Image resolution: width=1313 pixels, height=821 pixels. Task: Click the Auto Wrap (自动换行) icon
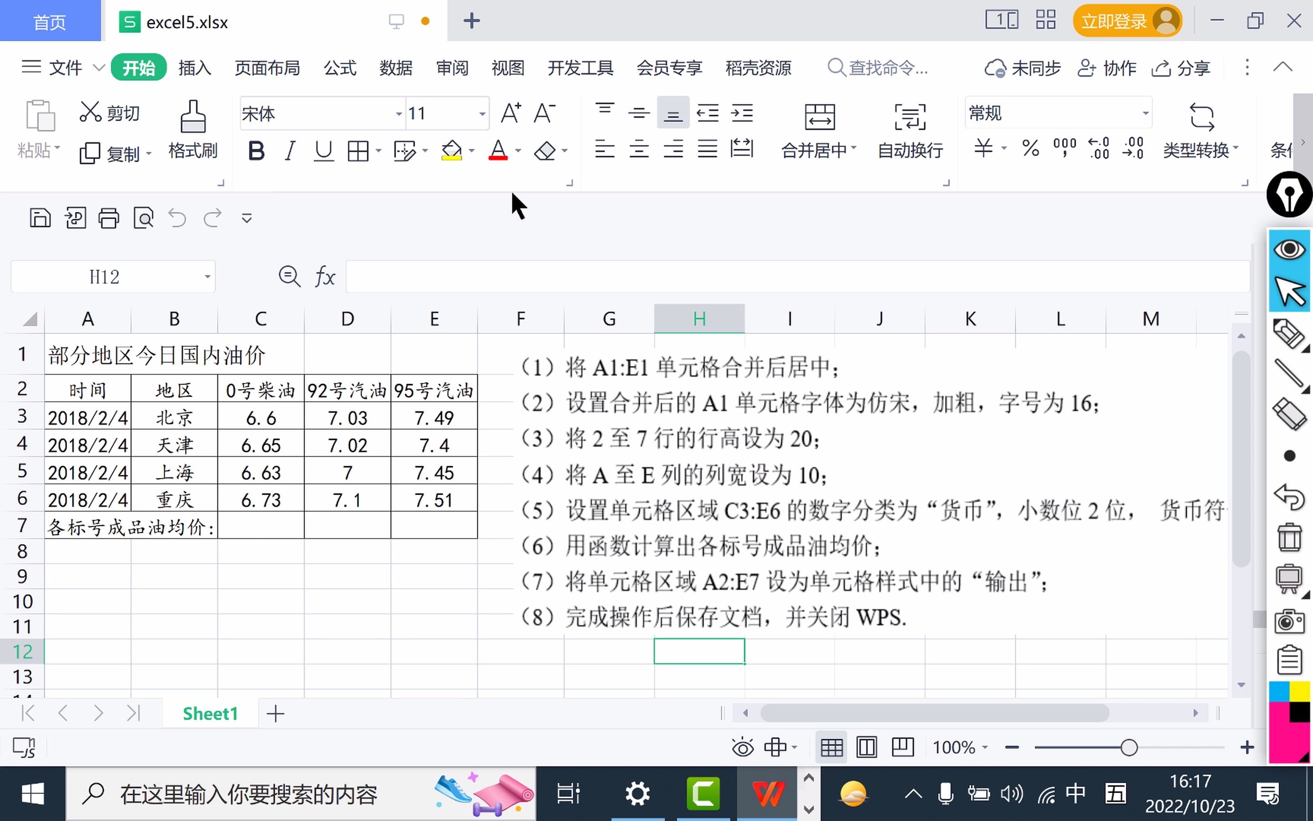click(x=910, y=117)
